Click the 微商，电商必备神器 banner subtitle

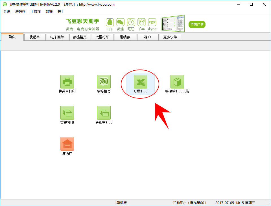(x=83, y=29)
